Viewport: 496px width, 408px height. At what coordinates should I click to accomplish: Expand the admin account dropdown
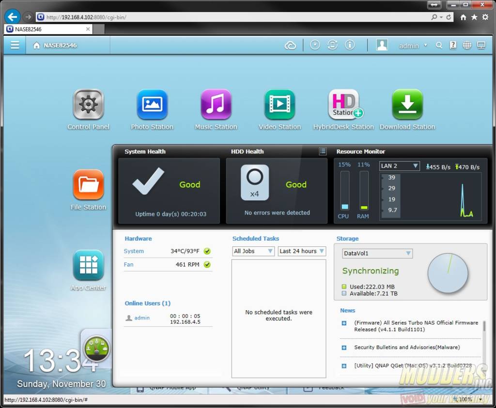coord(425,45)
